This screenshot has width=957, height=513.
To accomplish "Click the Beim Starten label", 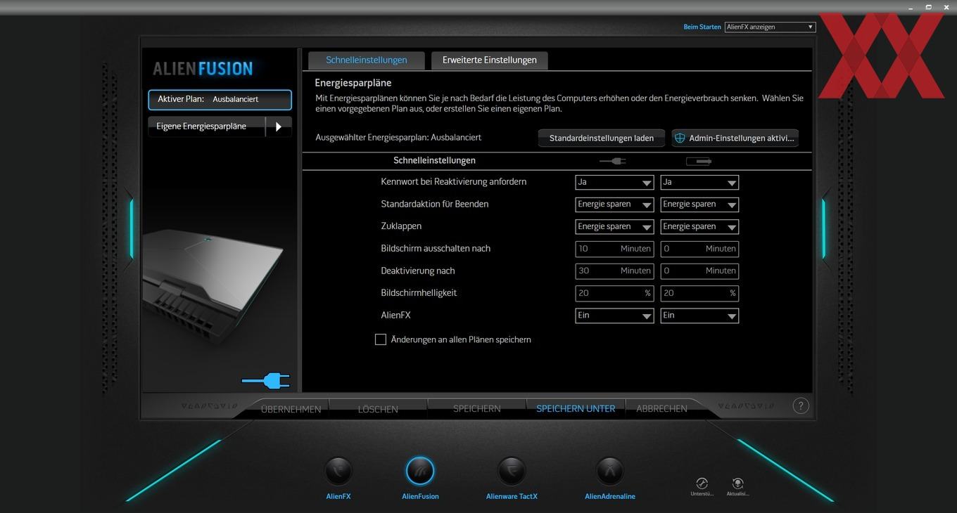I will [702, 27].
